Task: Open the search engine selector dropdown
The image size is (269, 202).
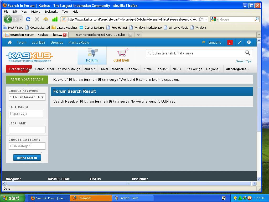Action: (x=214, y=19)
